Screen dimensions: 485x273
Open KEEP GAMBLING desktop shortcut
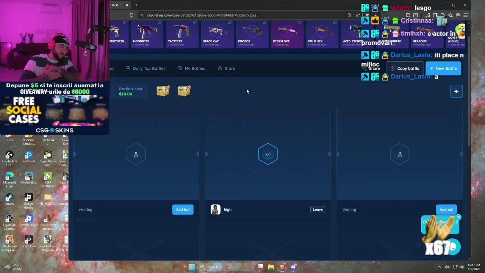point(48,180)
